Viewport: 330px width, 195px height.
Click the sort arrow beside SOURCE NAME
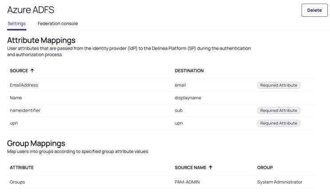(211, 168)
